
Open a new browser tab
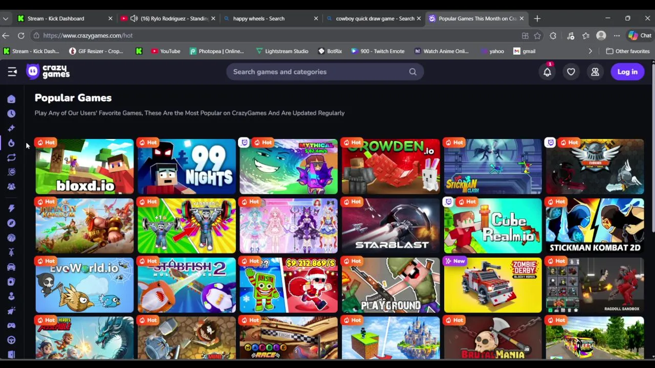point(537,18)
